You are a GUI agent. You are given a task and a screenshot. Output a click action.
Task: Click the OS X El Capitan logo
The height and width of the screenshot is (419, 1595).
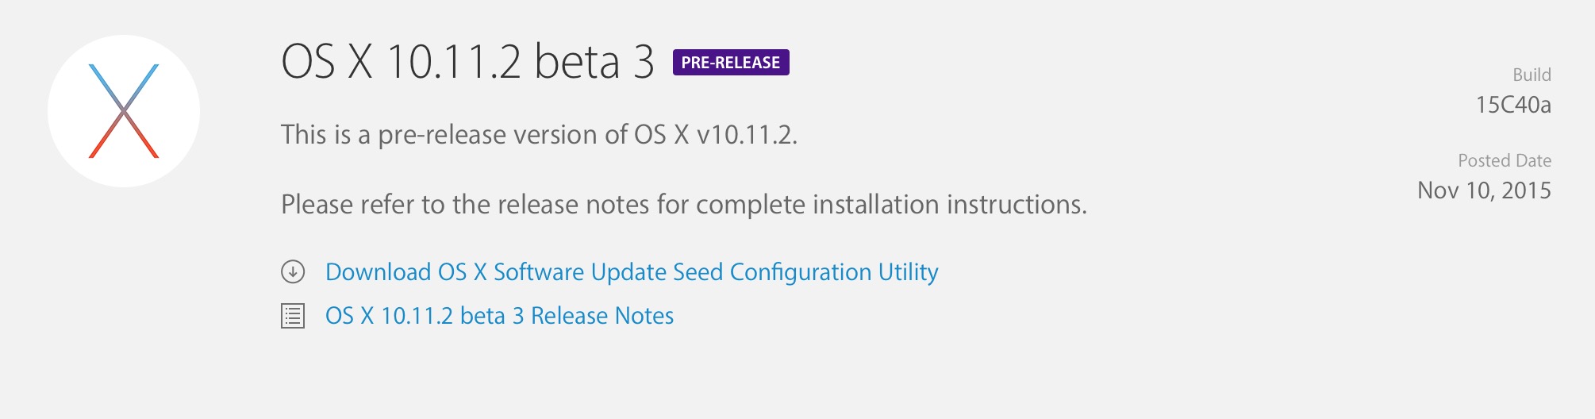point(124,111)
